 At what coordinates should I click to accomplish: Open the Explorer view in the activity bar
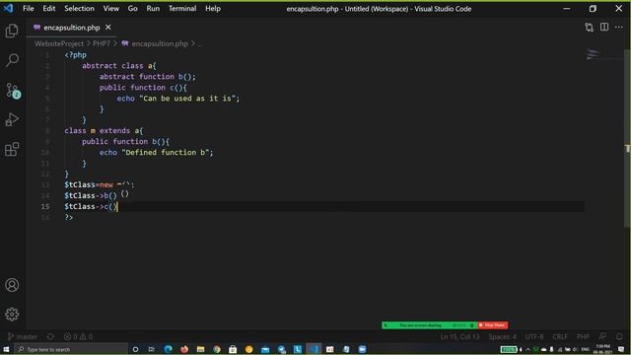12,31
